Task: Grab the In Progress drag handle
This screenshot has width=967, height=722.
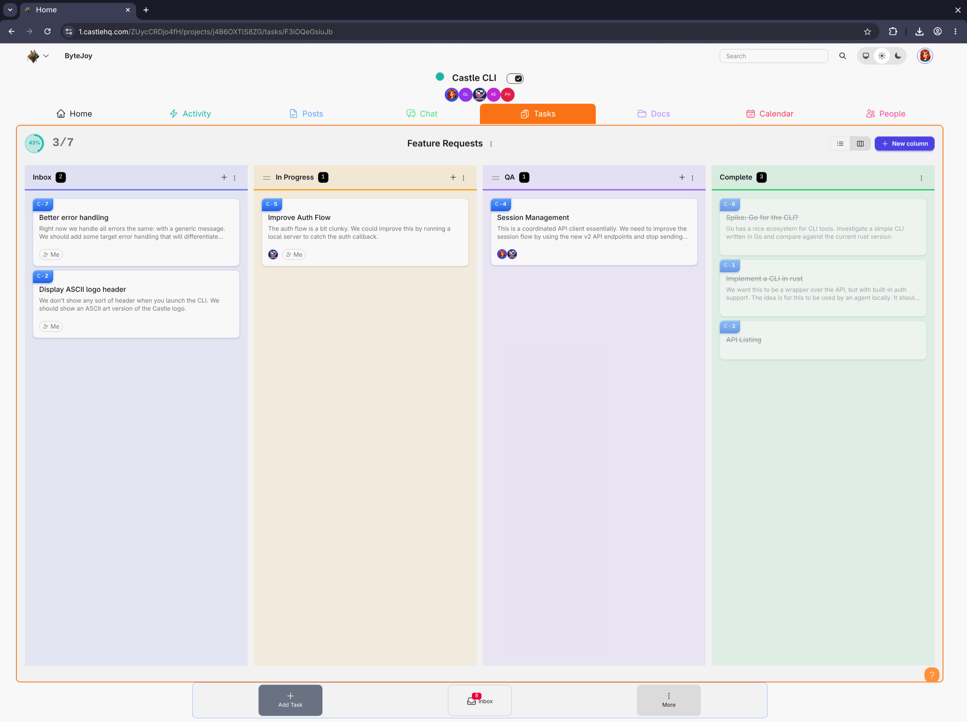Action: pyautogui.click(x=267, y=178)
